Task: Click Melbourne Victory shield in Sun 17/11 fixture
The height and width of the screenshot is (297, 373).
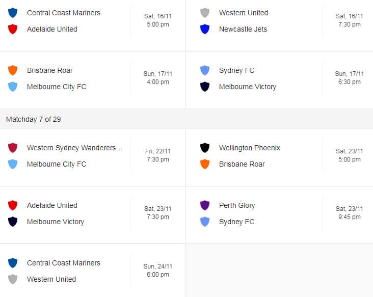Action: pos(205,87)
